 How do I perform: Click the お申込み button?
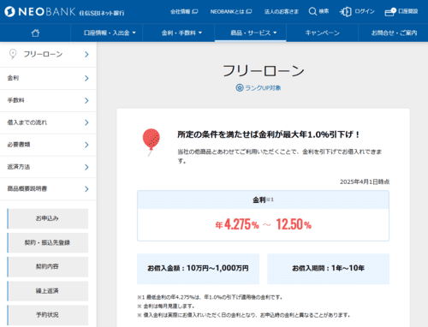coord(48,218)
